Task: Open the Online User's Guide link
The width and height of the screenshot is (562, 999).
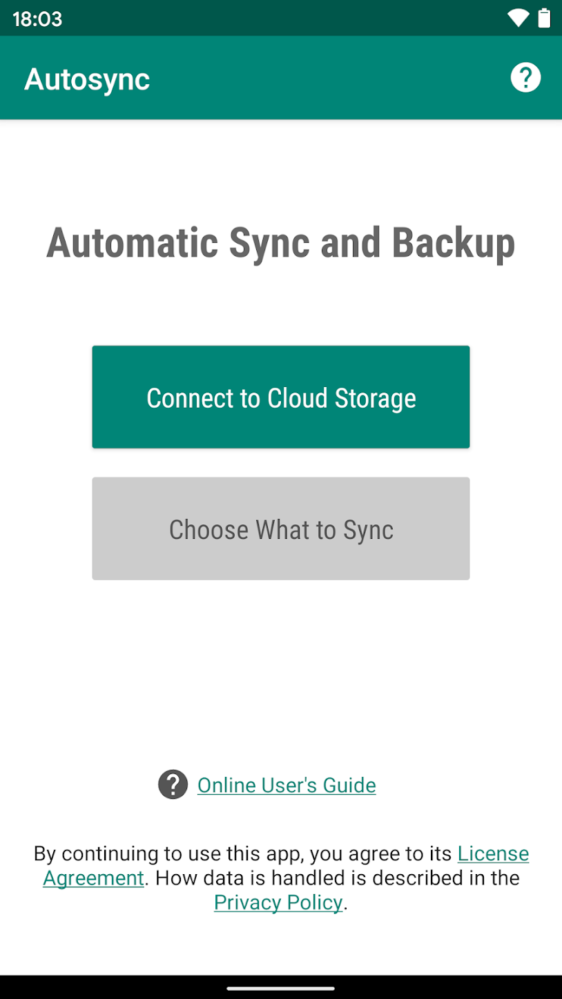Action: pyautogui.click(x=287, y=785)
